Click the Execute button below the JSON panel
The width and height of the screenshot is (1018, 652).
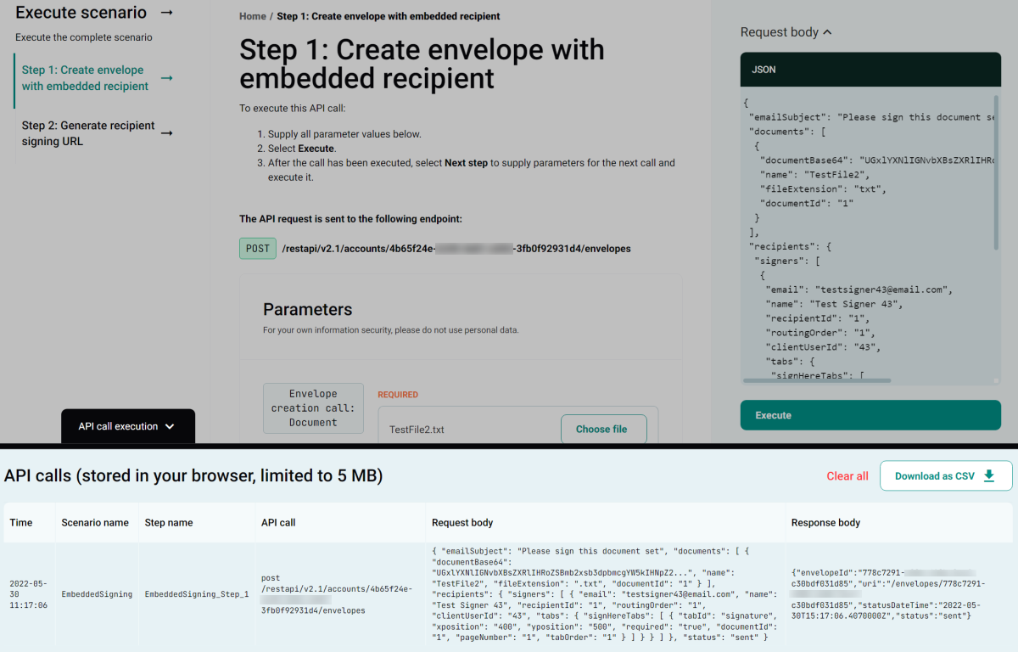(870, 416)
